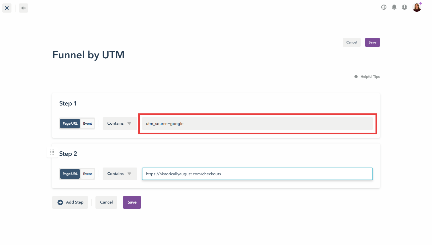Screen dimensions: 432x245
Task: Save the Funnel by UTM report
Action: click(372, 42)
